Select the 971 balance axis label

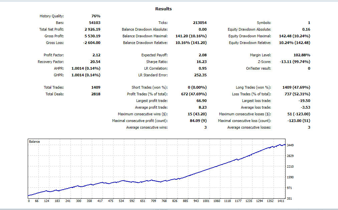[289, 188]
